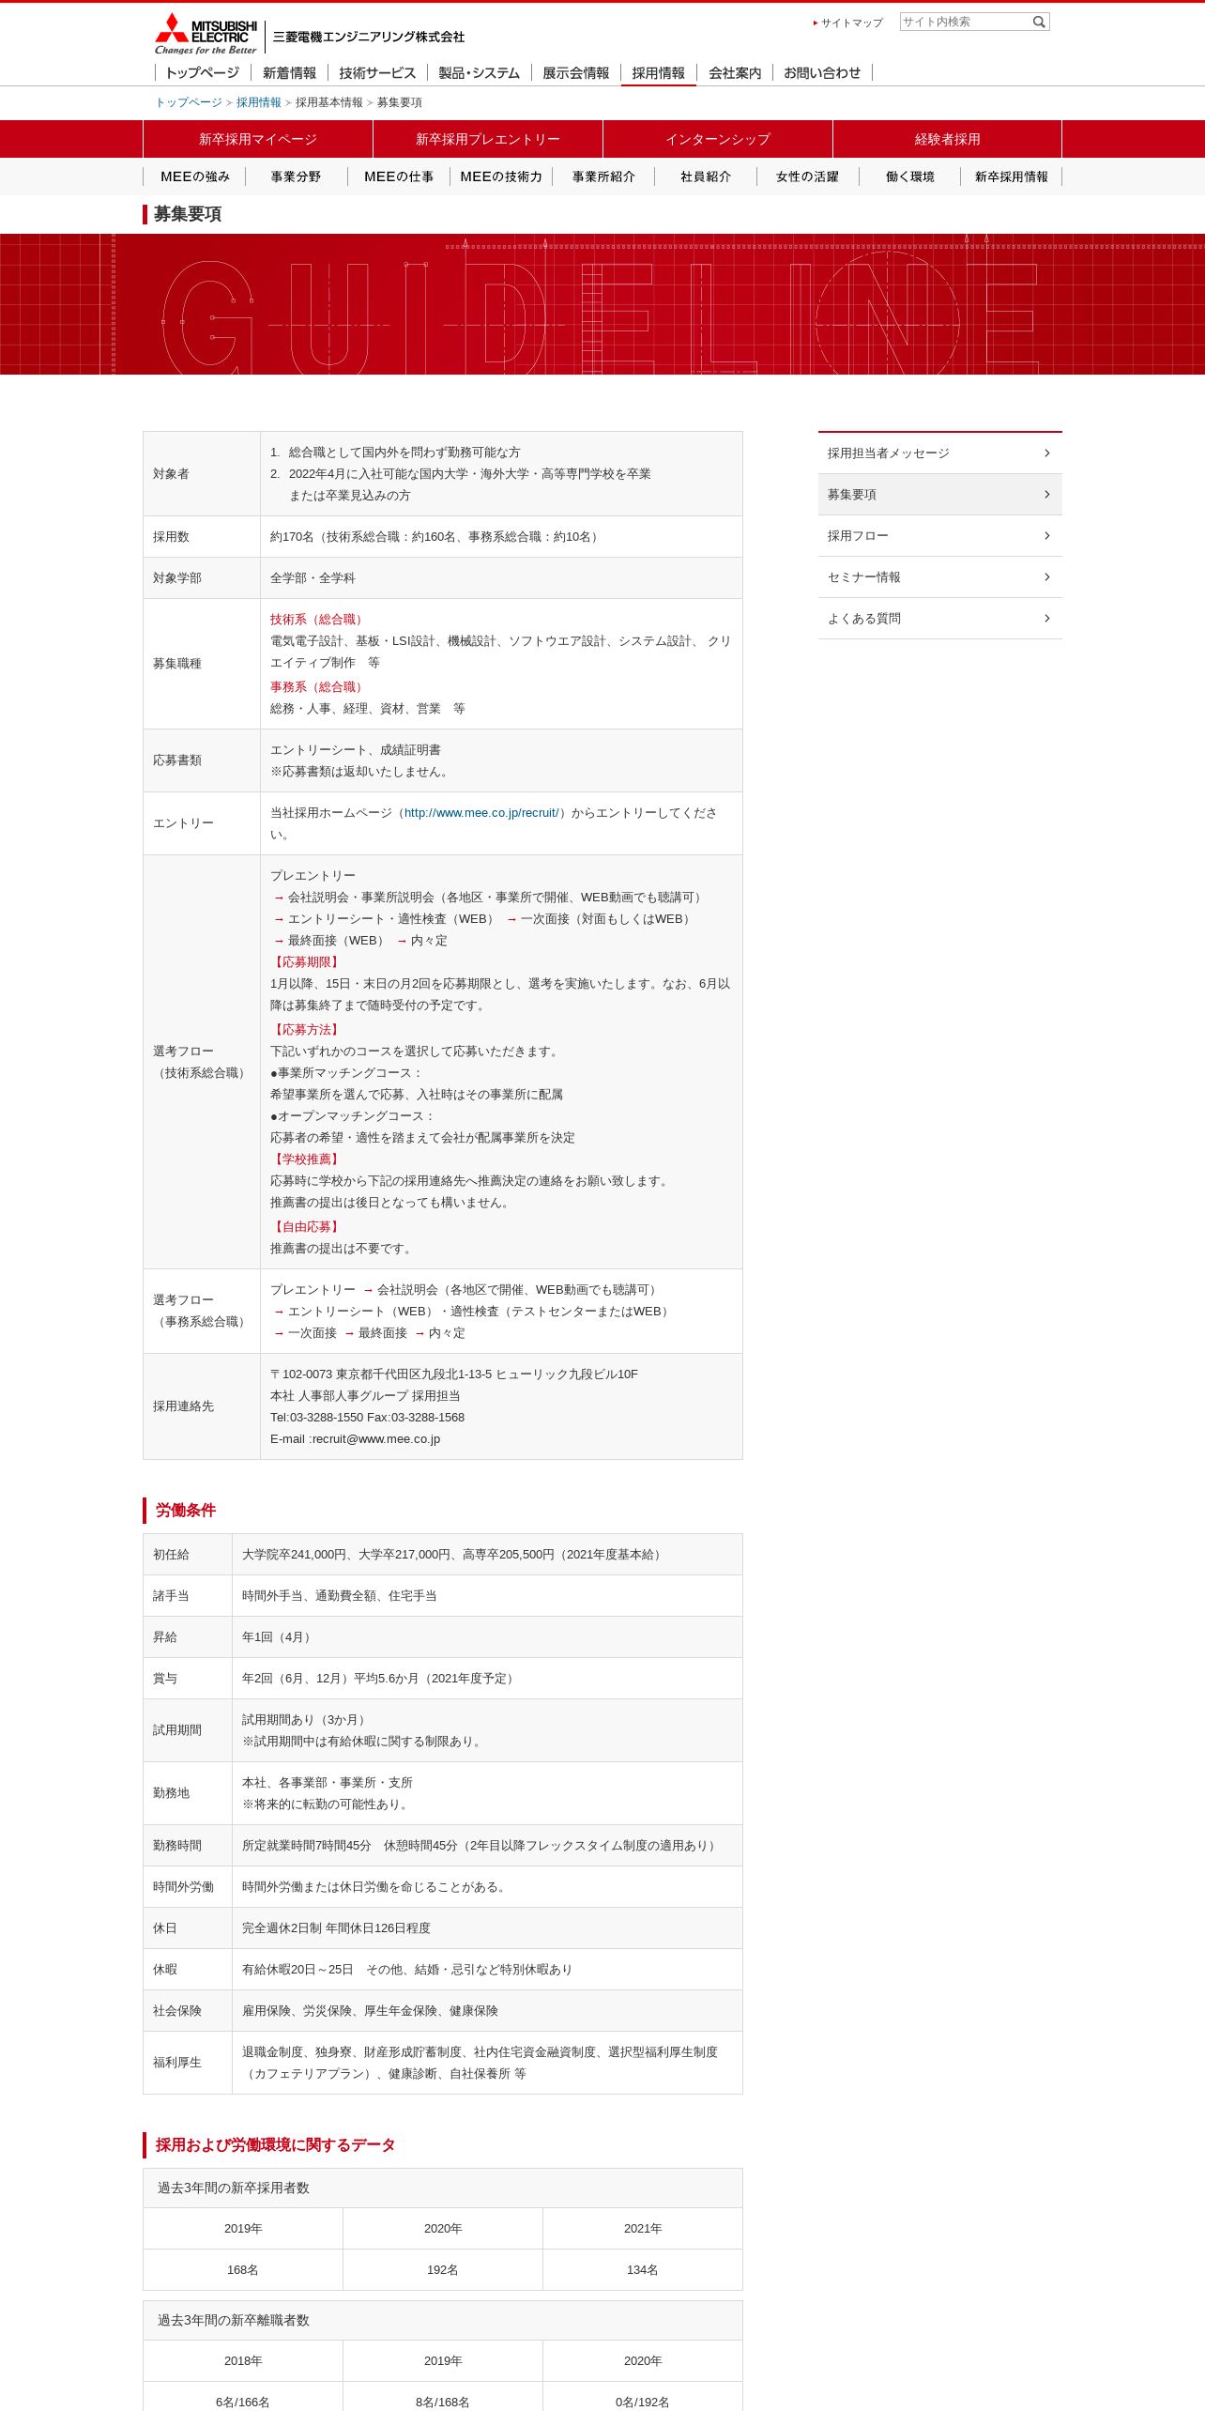Open the トップページ main menu item

pyautogui.click(x=202, y=72)
